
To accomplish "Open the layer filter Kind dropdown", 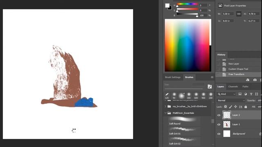I will tap(226, 94).
